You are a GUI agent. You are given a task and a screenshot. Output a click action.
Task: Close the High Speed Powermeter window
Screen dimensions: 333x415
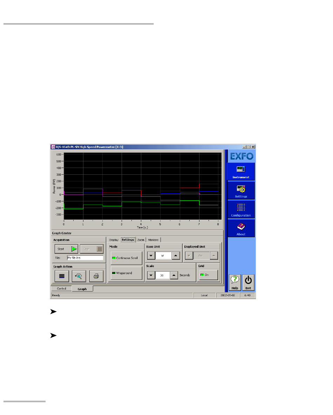click(x=253, y=147)
